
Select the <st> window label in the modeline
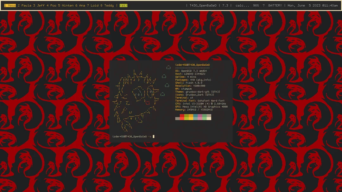123,5
